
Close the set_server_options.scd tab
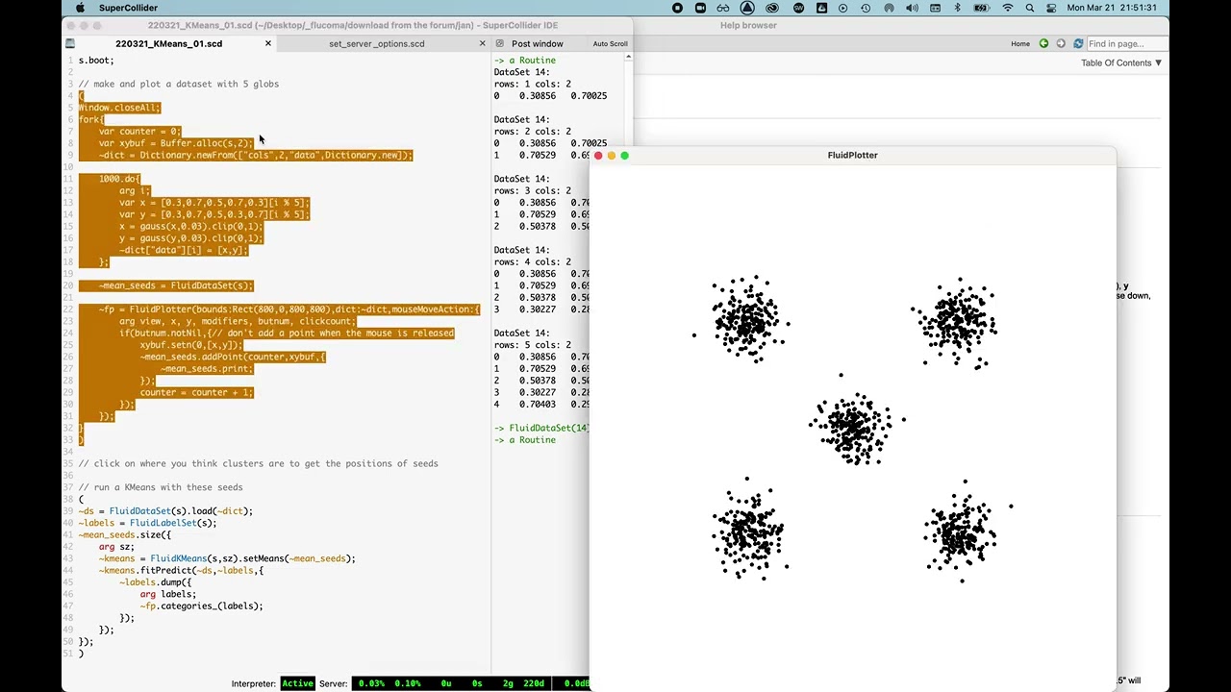483,43
